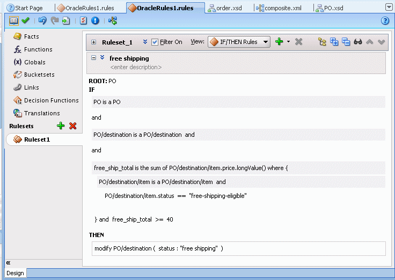The width and height of the screenshot is (395, 280).
Task: Open dropdown arrow beside green add-rule plus
Action: (x=288, y=42)
